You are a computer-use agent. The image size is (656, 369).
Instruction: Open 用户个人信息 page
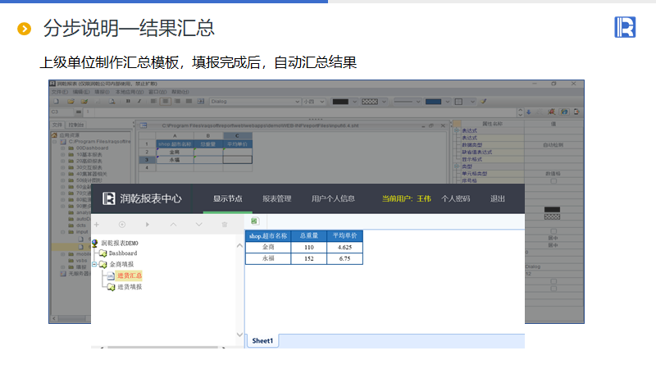(333, 198)
